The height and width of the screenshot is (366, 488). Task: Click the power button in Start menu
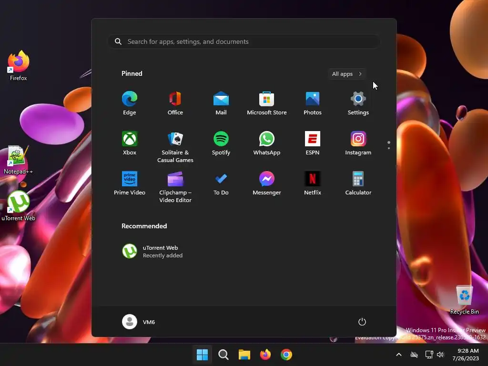point(362,322)
